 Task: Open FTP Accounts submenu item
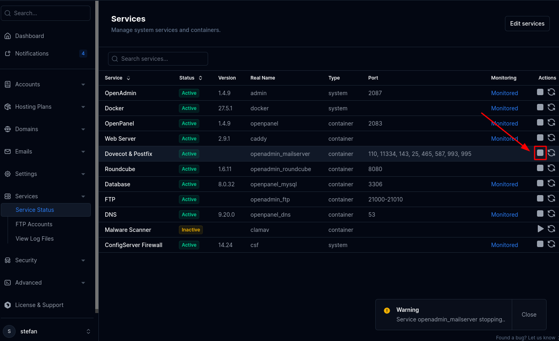34,224
